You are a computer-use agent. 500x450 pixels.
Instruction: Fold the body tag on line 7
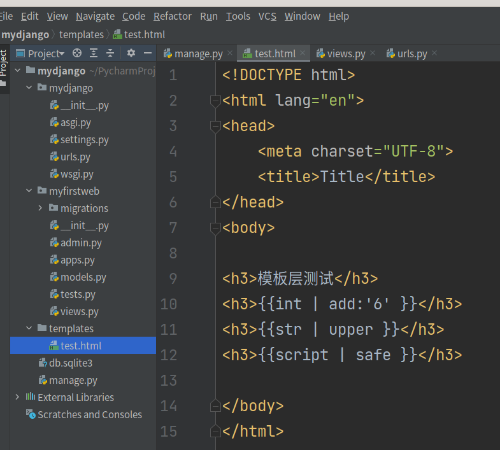[x=215, y=229]
